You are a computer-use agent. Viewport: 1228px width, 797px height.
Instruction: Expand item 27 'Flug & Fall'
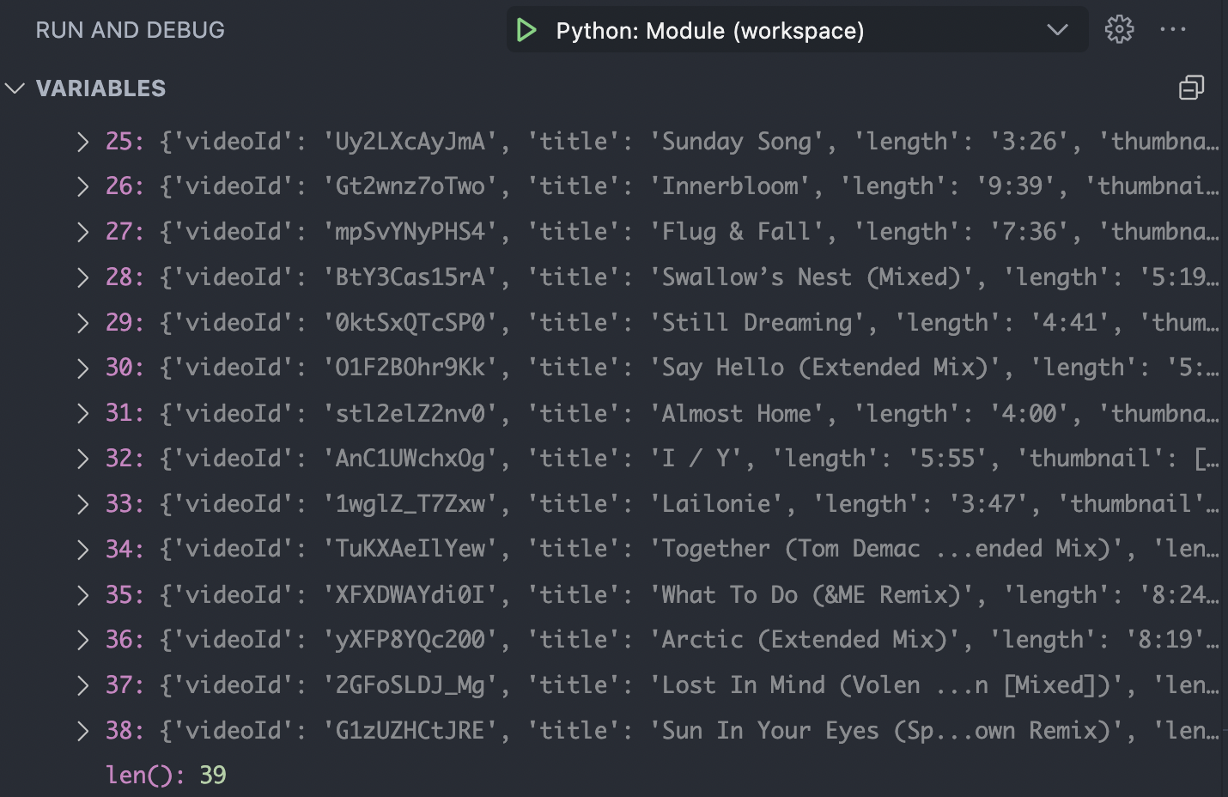tap(82, 232)
